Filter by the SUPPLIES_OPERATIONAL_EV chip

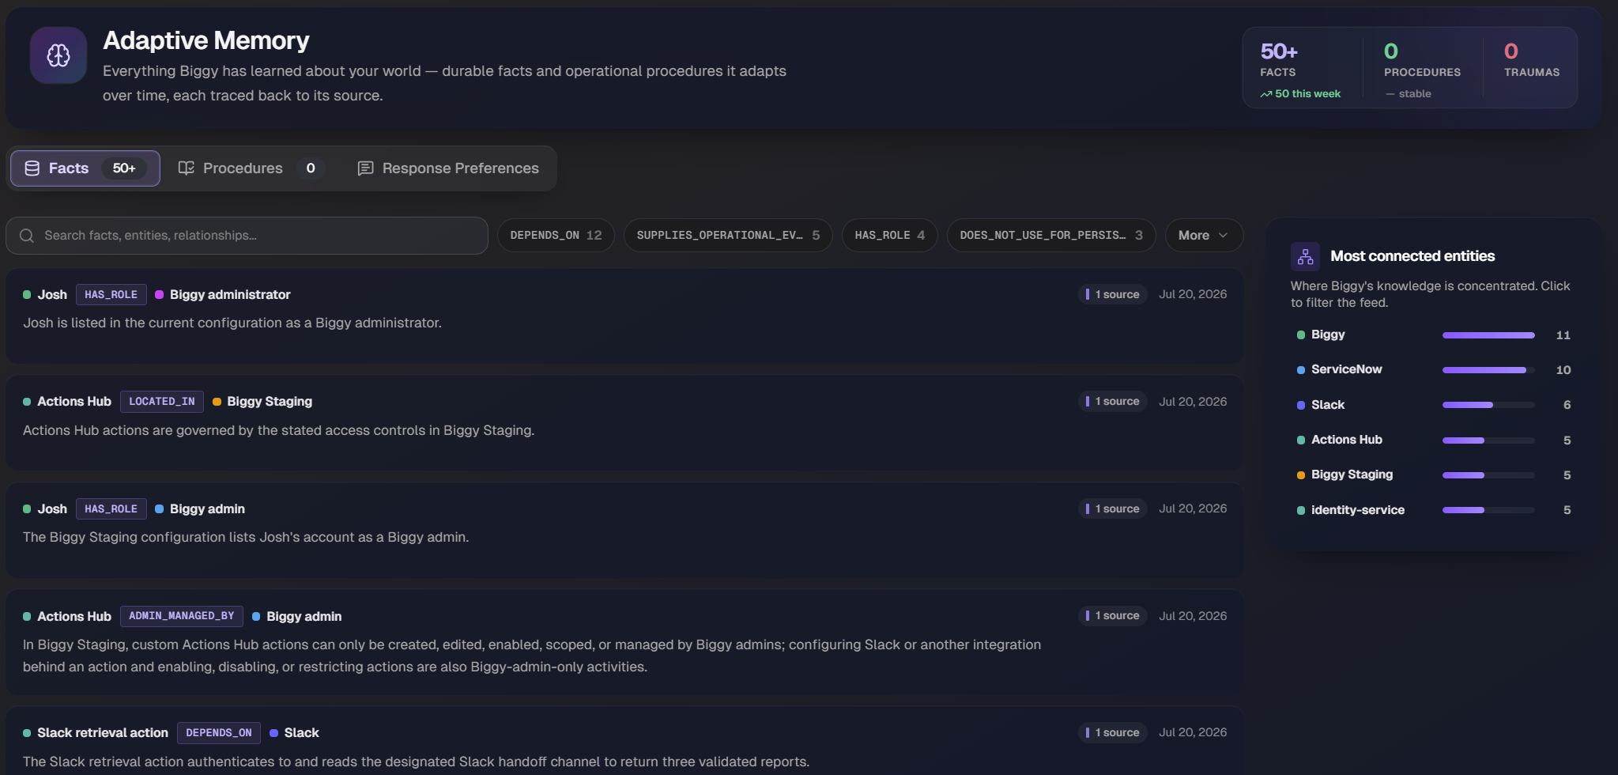[728, 236]
